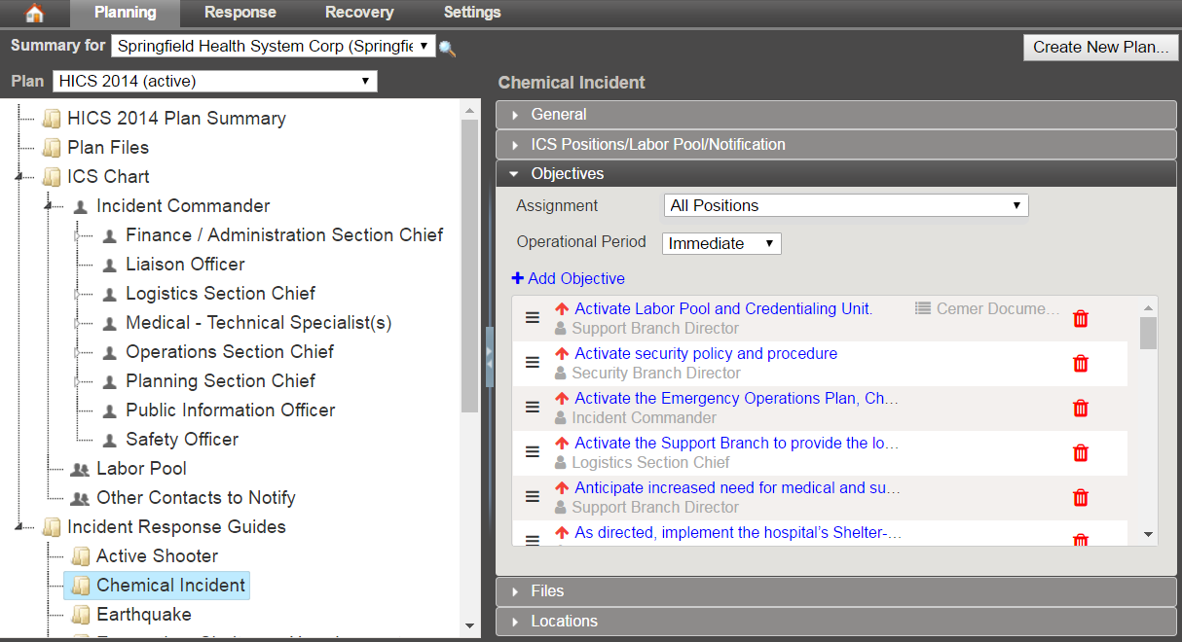Click the home icon in top bar
This screenshot has height=642, width=1182.
click(x=34, y=13)
